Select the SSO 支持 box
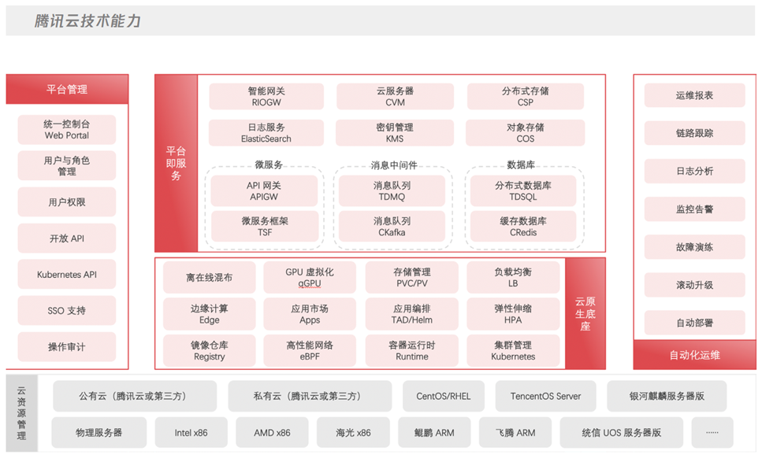The width and height of the screenshot is (762, 462). pyautogui.click(x=67, y=311)
